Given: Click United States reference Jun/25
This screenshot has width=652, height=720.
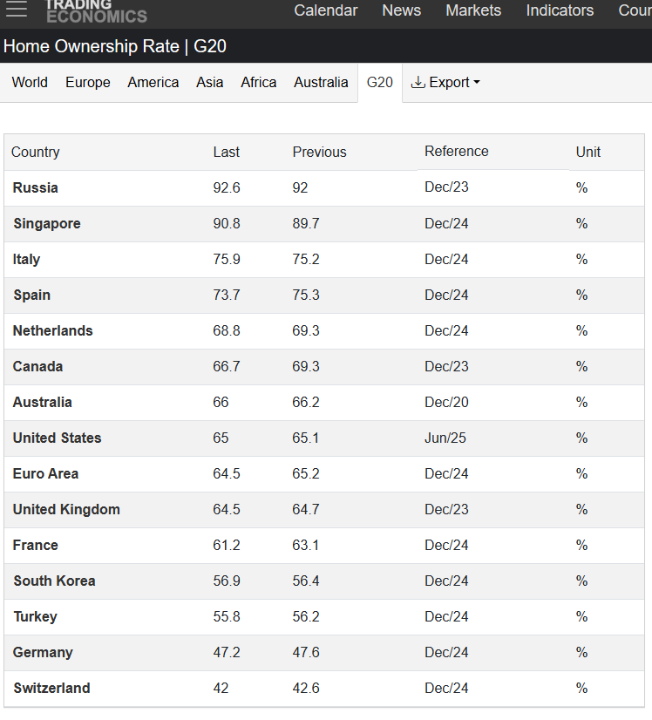Looking at the screenshot, I should tap(445, 438).
